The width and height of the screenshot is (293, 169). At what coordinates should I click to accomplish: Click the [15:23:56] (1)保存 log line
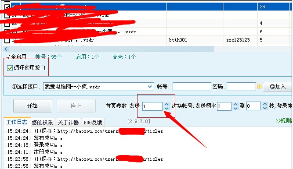tap(84, 159)
